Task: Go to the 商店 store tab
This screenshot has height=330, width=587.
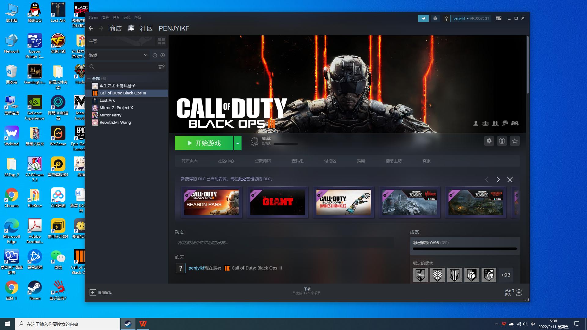Action: (x=116, y=28)
